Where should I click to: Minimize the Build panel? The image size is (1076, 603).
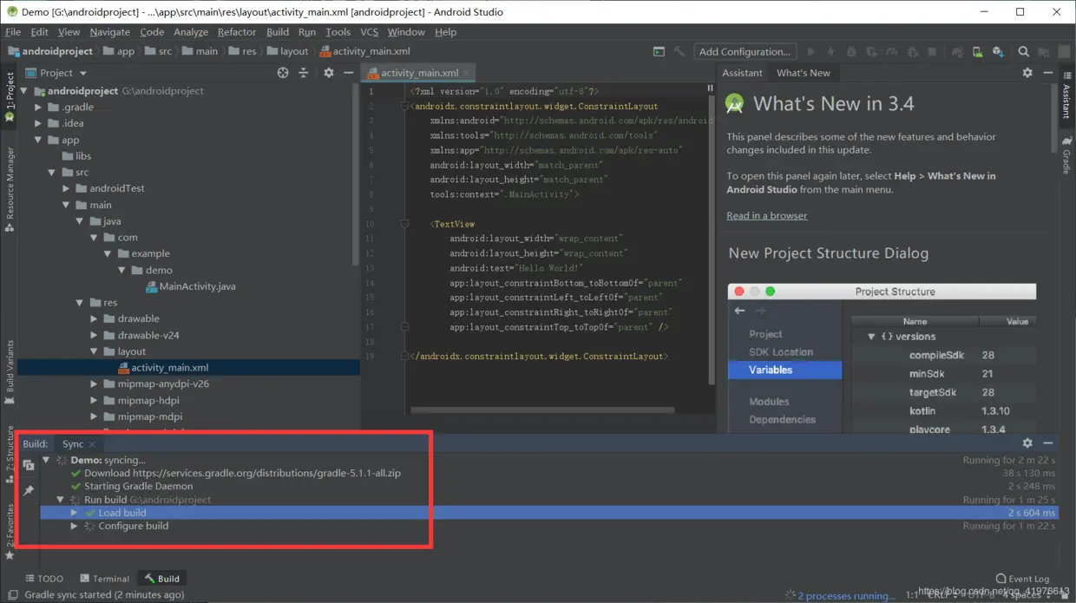1048,443
